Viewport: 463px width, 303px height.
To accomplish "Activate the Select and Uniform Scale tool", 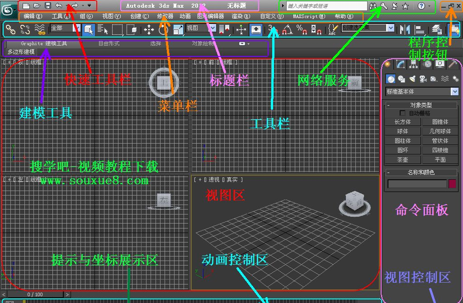I will [x=178, y=29].
